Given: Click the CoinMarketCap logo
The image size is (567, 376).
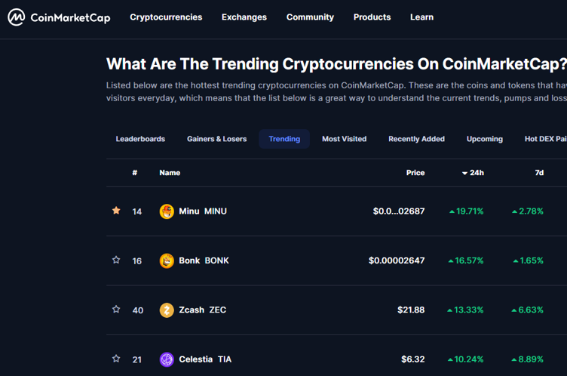Looking at the screenshot, I should click(x=59, y=17).
